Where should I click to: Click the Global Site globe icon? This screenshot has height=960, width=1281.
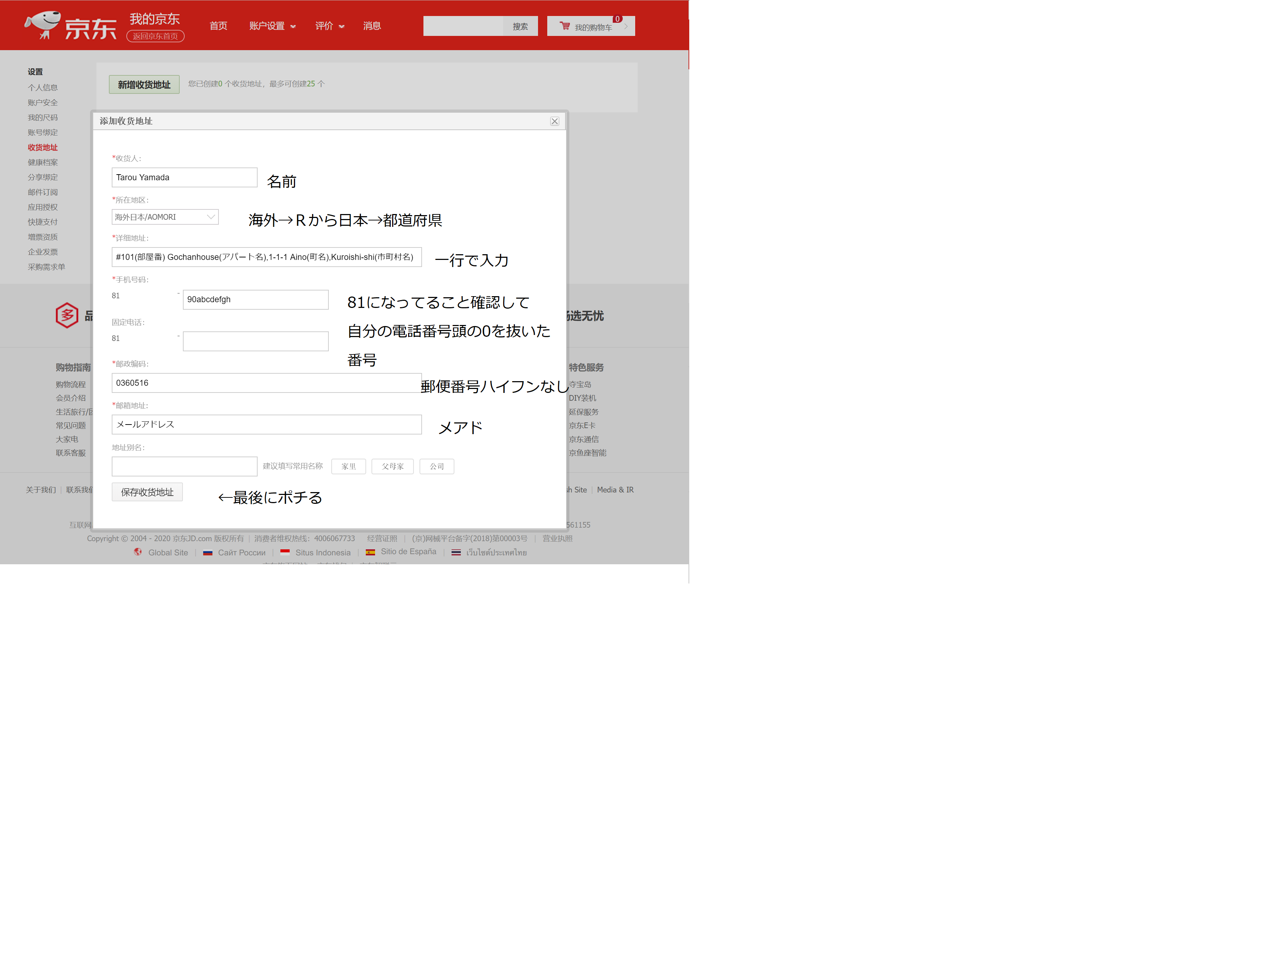(x=138, y=552)
